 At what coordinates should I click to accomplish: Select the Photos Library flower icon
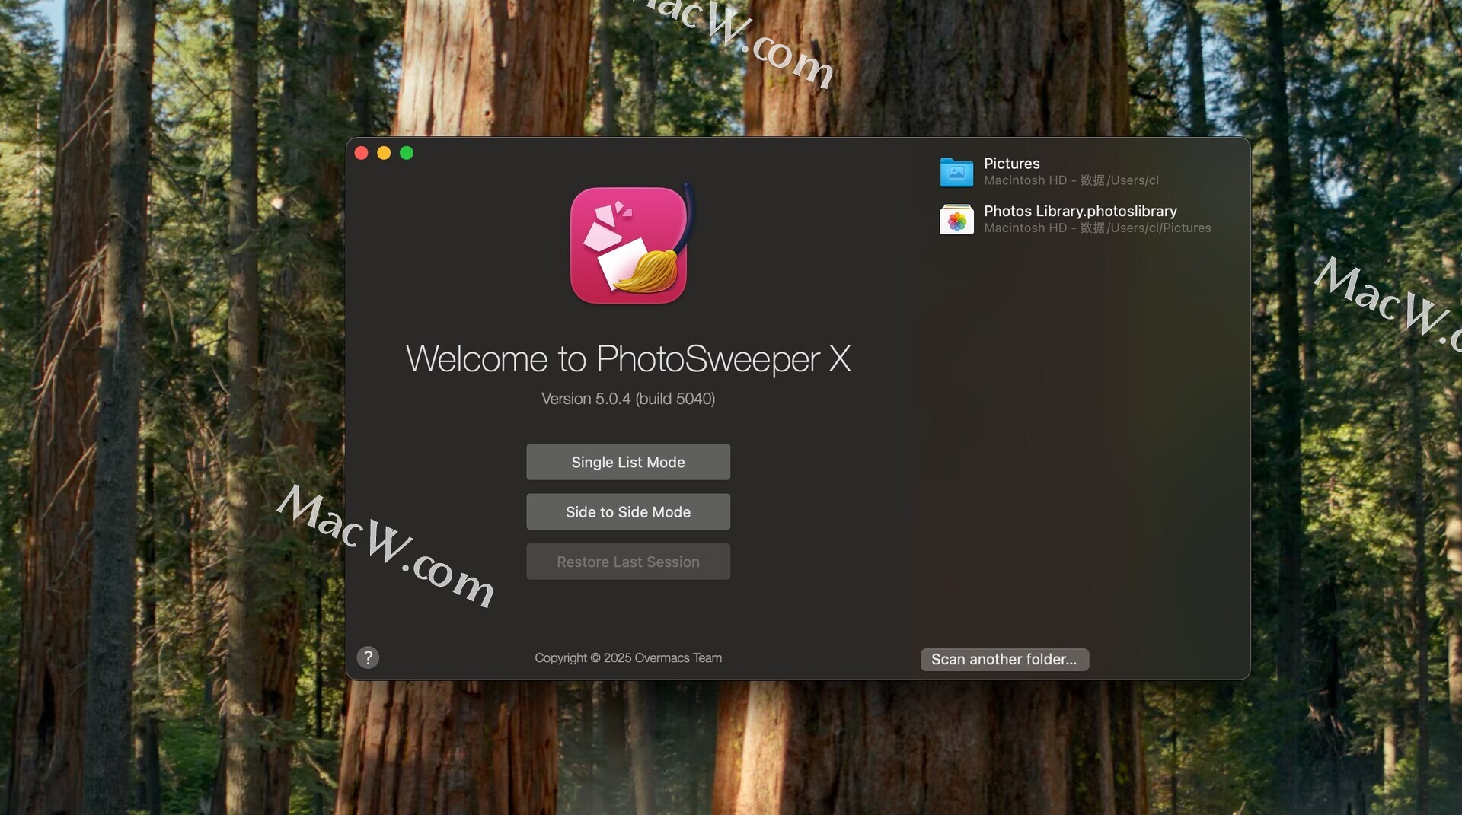(x=956, y=220)
